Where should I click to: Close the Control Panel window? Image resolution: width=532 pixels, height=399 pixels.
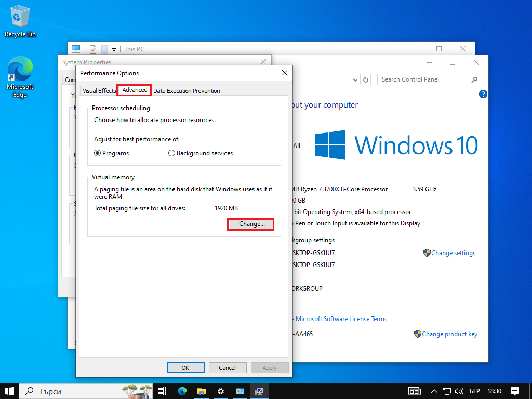tap(476, 62)
